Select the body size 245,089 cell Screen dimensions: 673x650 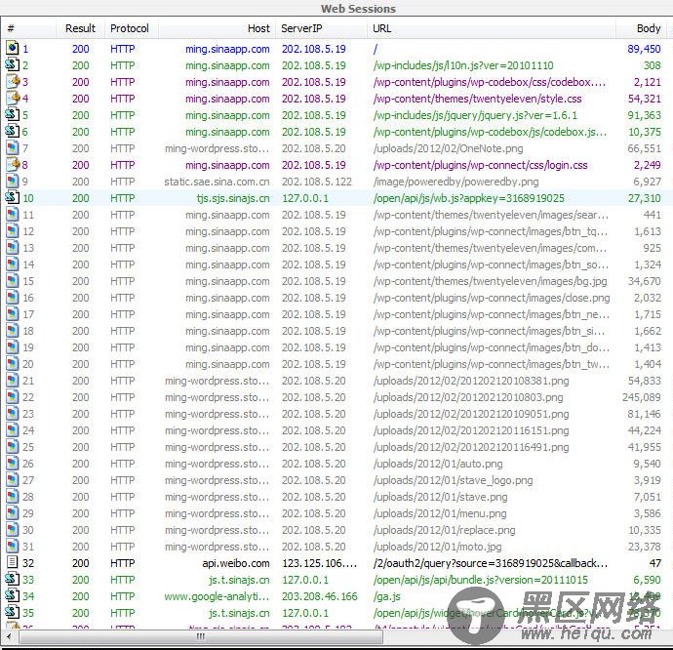point(641,397)
